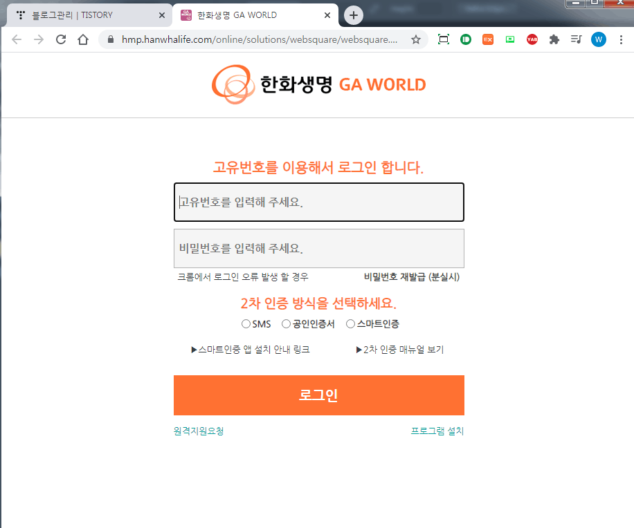Open the W profile avatar

[x=599, y=39]
